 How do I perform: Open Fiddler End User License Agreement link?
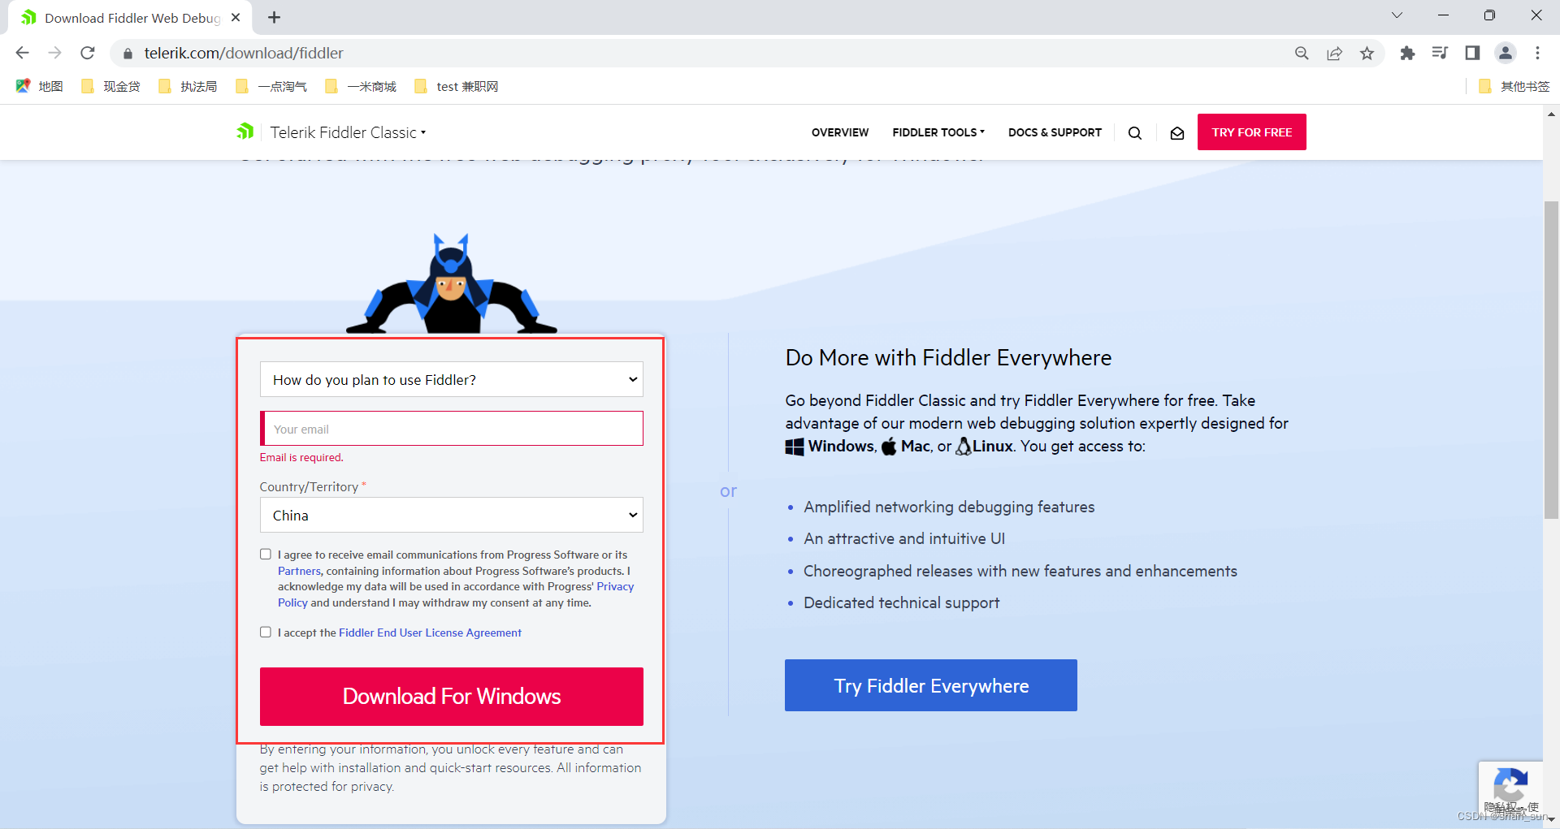click(430, 633)
